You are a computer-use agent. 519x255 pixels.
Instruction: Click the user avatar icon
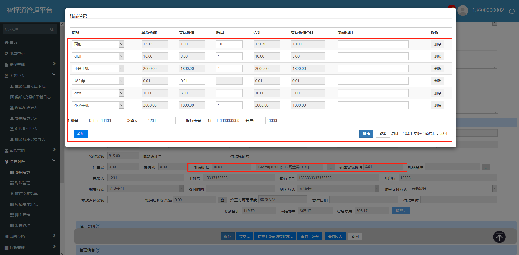point(463,11)
